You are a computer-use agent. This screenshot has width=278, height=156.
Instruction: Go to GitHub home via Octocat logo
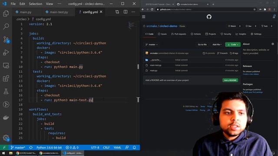pos(209,17)
